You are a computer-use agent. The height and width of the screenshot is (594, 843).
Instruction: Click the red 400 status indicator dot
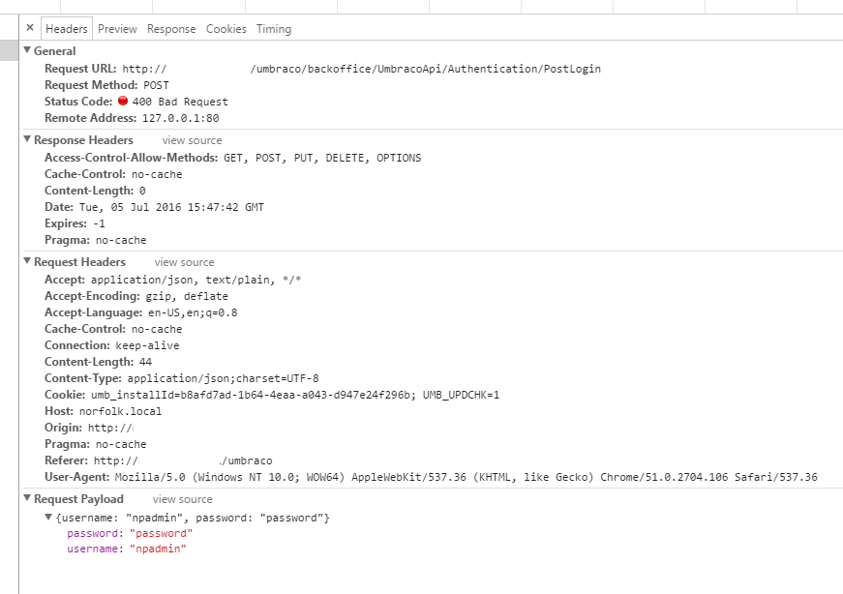(x=123, y=101)
